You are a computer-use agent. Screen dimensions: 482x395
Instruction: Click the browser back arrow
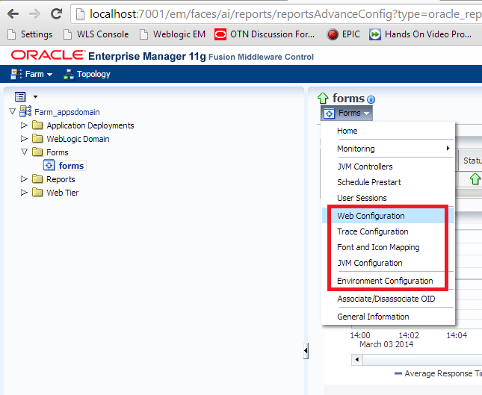pyautogui.click(x=13, y=14)
